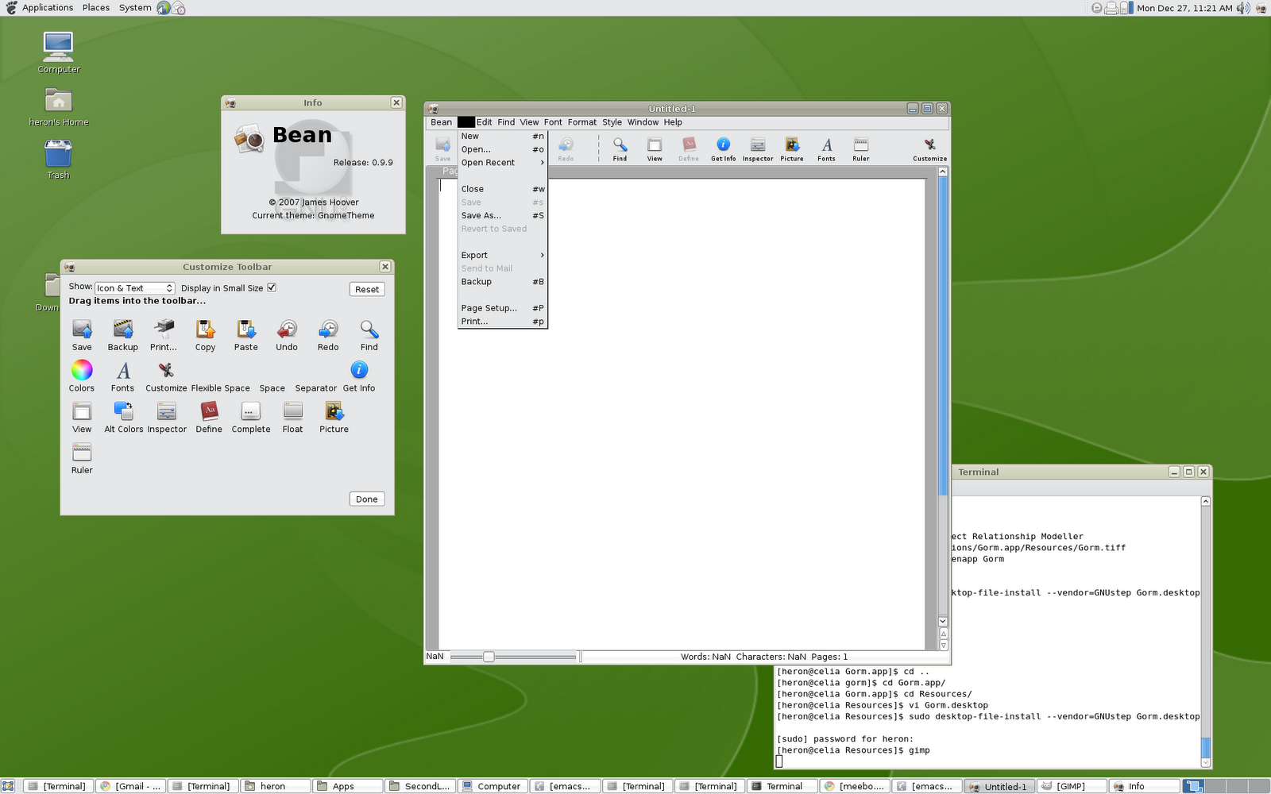Open heron's Home desktop folder
1271x794 pixels.
click(x=59, y=106)
